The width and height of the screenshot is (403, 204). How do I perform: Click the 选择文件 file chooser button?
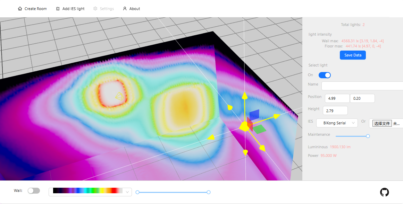coord(382,123)
